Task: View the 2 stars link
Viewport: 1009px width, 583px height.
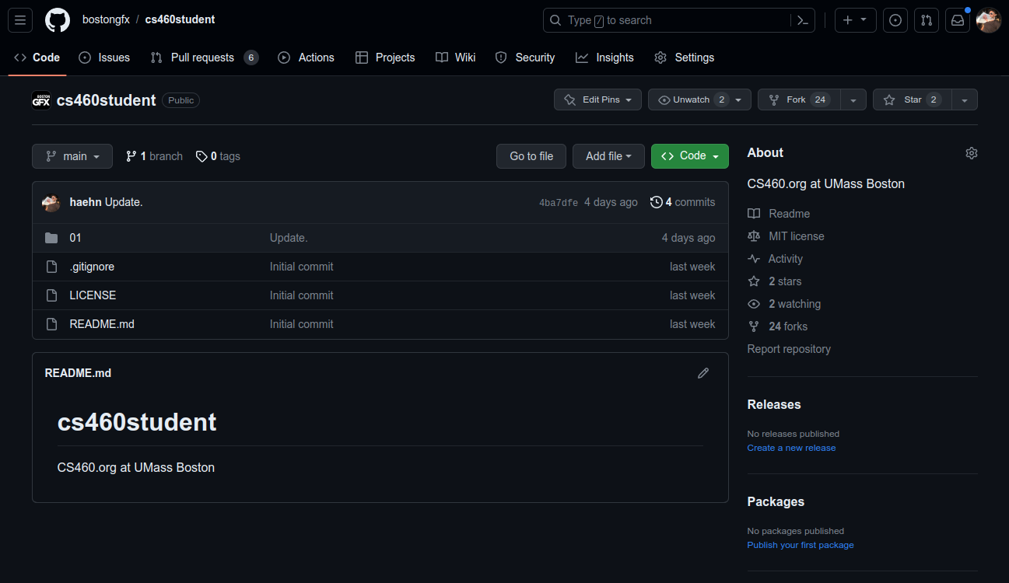Action: [x=774, y=281]
